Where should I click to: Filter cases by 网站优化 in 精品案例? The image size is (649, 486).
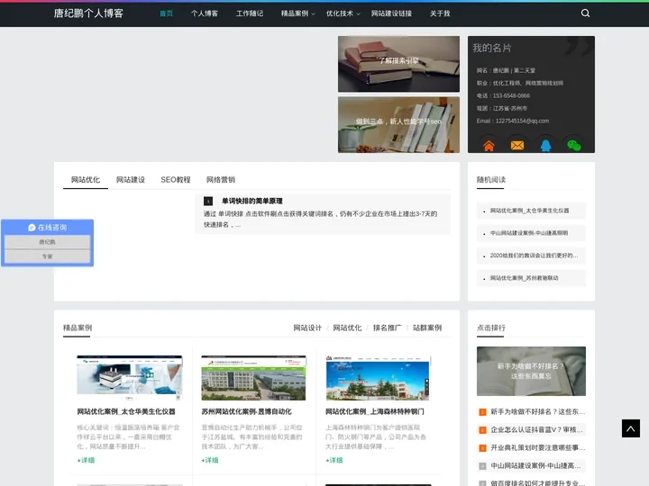click(x=347, y=328)
